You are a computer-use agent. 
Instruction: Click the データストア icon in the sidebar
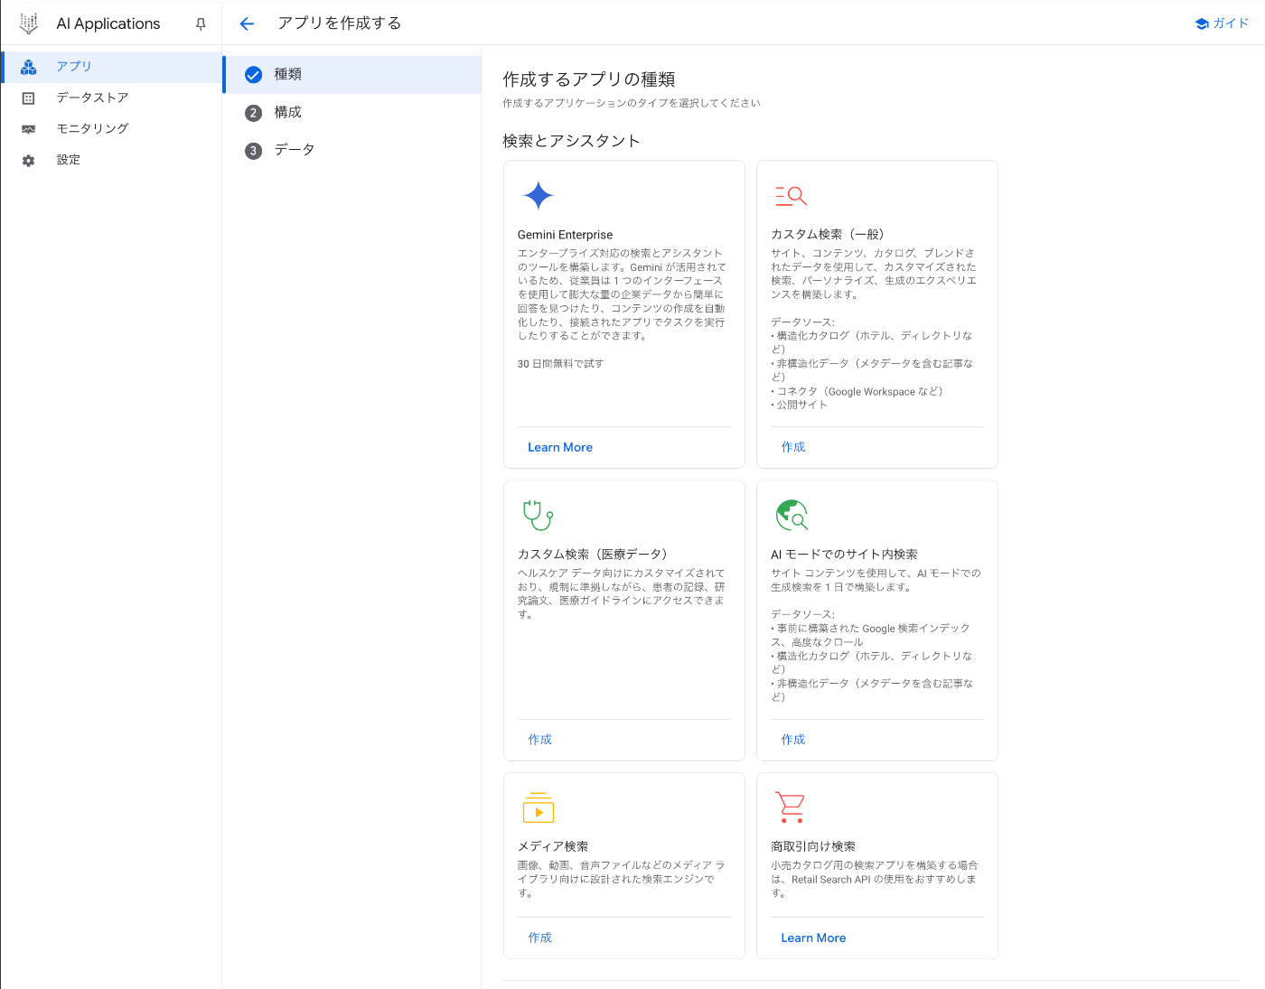click(29, 98)
